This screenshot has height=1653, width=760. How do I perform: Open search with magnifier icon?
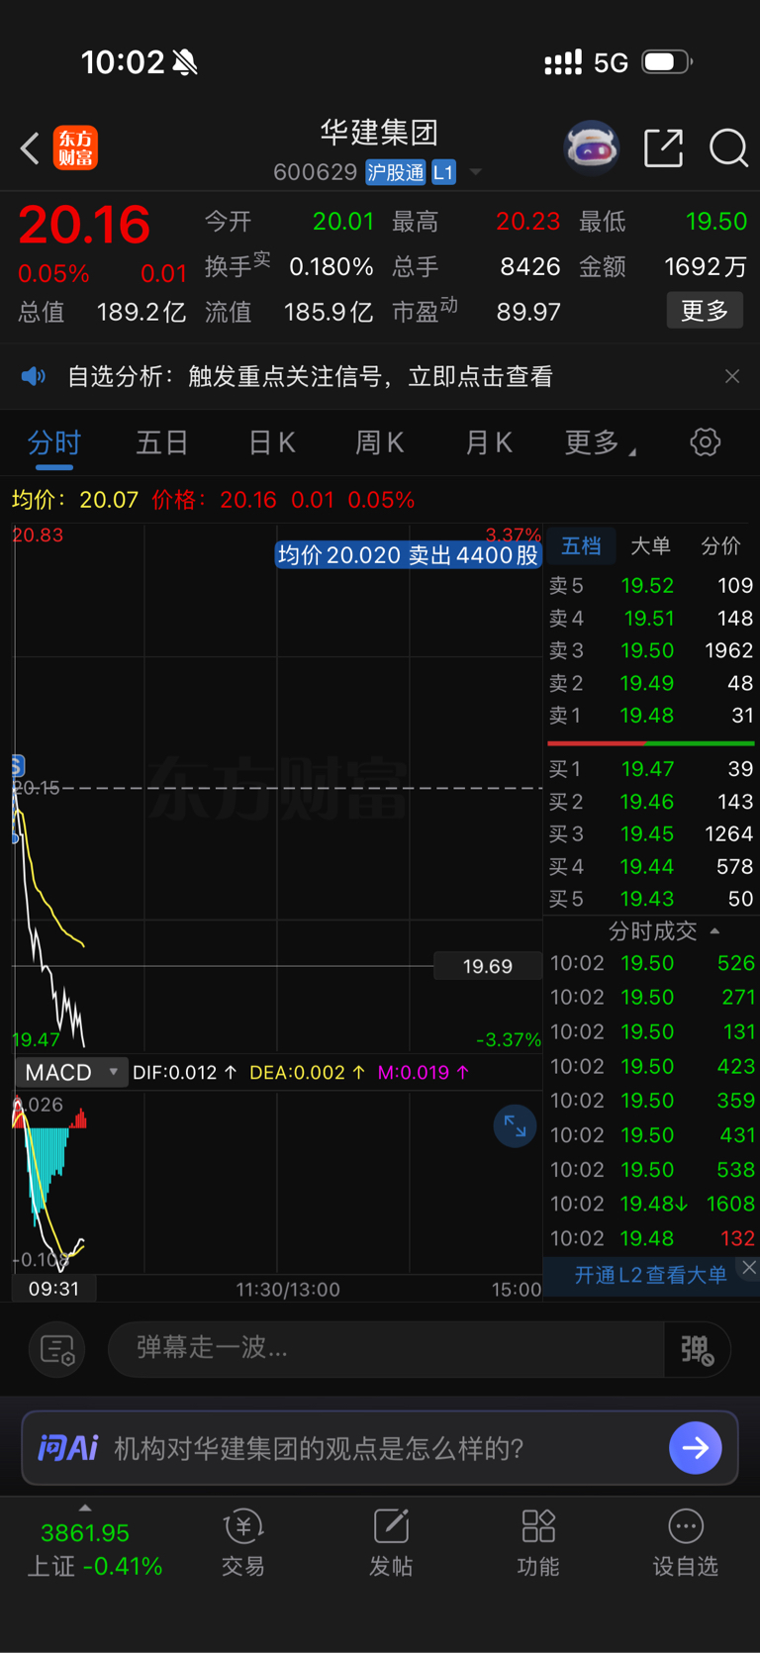click(x=728, y=148)
